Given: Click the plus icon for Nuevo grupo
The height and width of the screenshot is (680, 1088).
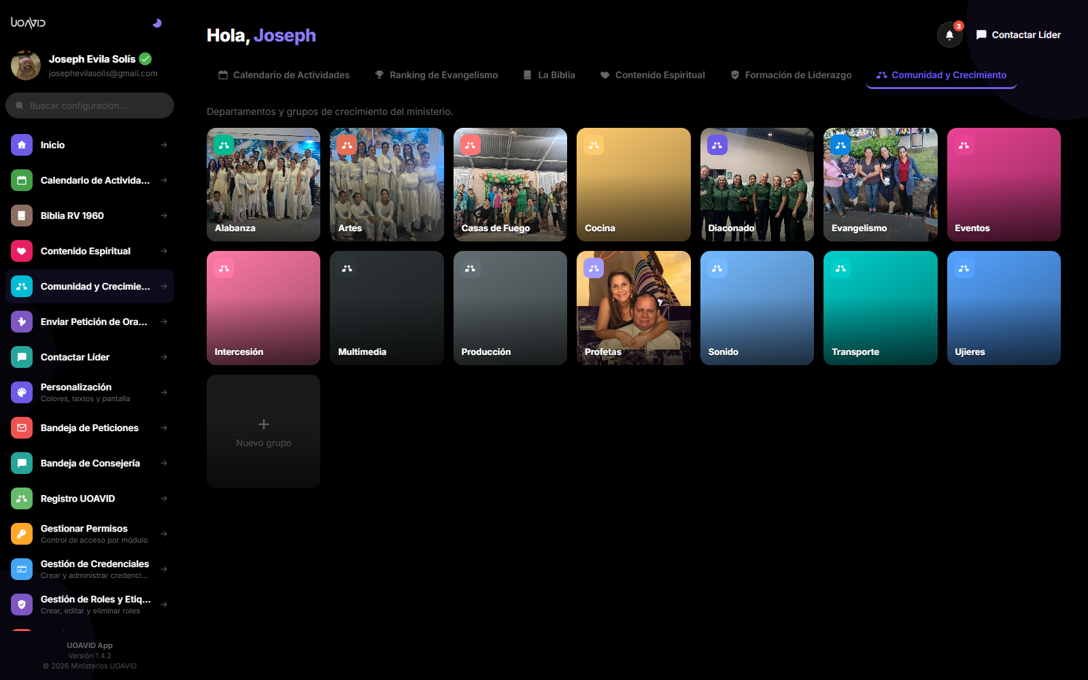Looking at the screenshot, I should tap(264, 424).
